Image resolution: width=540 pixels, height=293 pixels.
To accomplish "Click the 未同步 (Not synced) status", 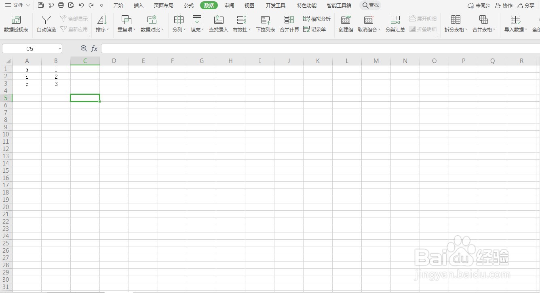I will click(x=479, y=6).
